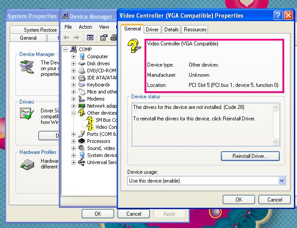
Task: Select the System devices icon
Action: coord(82,155)
